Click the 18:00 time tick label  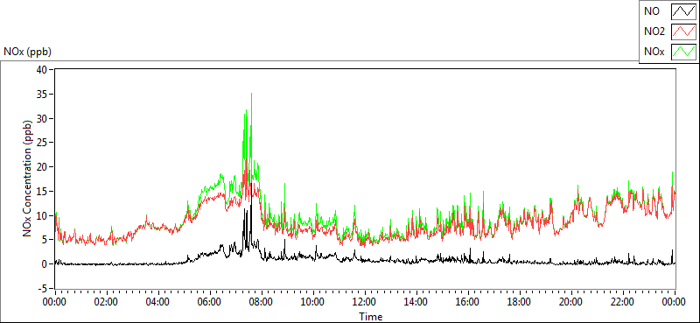pos(519,302)
